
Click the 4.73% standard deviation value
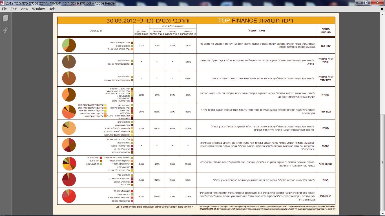coord(141,197)
